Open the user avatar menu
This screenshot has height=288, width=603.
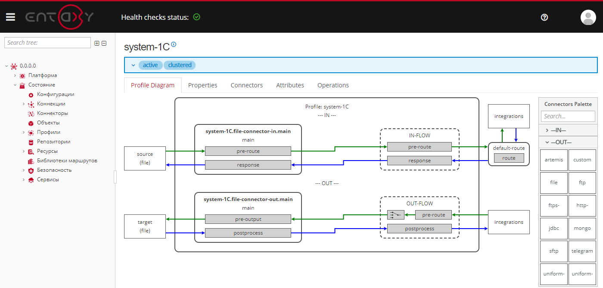point(588,17)
